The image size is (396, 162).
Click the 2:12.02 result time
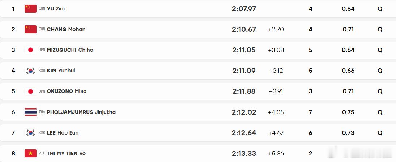pyautogui.click(x=244, y=112)
